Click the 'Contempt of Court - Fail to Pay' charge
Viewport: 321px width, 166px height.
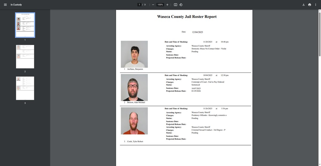208,82
